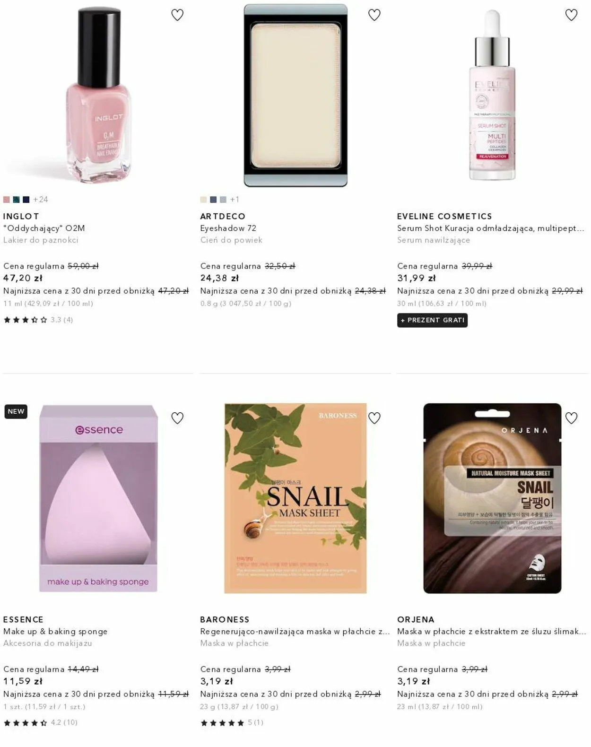591x747 pixels.
Task: Pick the cream ARTDECO eyeshadow swatch
Action: pos(203,200)
